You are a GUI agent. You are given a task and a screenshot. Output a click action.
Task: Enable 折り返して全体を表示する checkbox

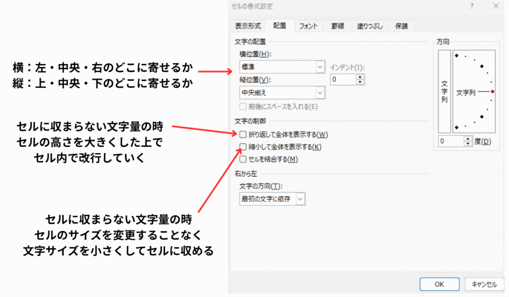243,134
